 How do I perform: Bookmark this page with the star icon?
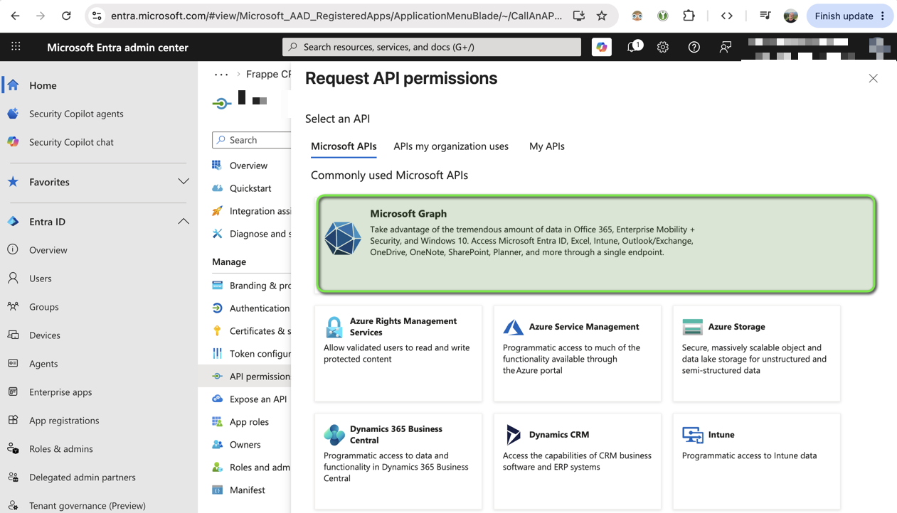pos(602,16)
